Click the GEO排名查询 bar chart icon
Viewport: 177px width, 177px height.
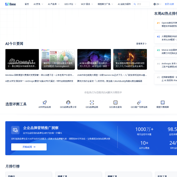115,102
